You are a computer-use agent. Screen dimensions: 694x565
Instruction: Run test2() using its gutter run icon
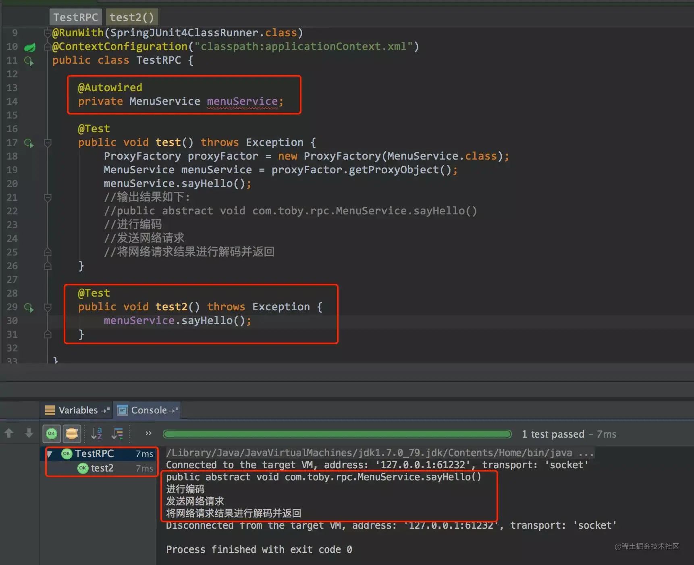click(29, 307)
